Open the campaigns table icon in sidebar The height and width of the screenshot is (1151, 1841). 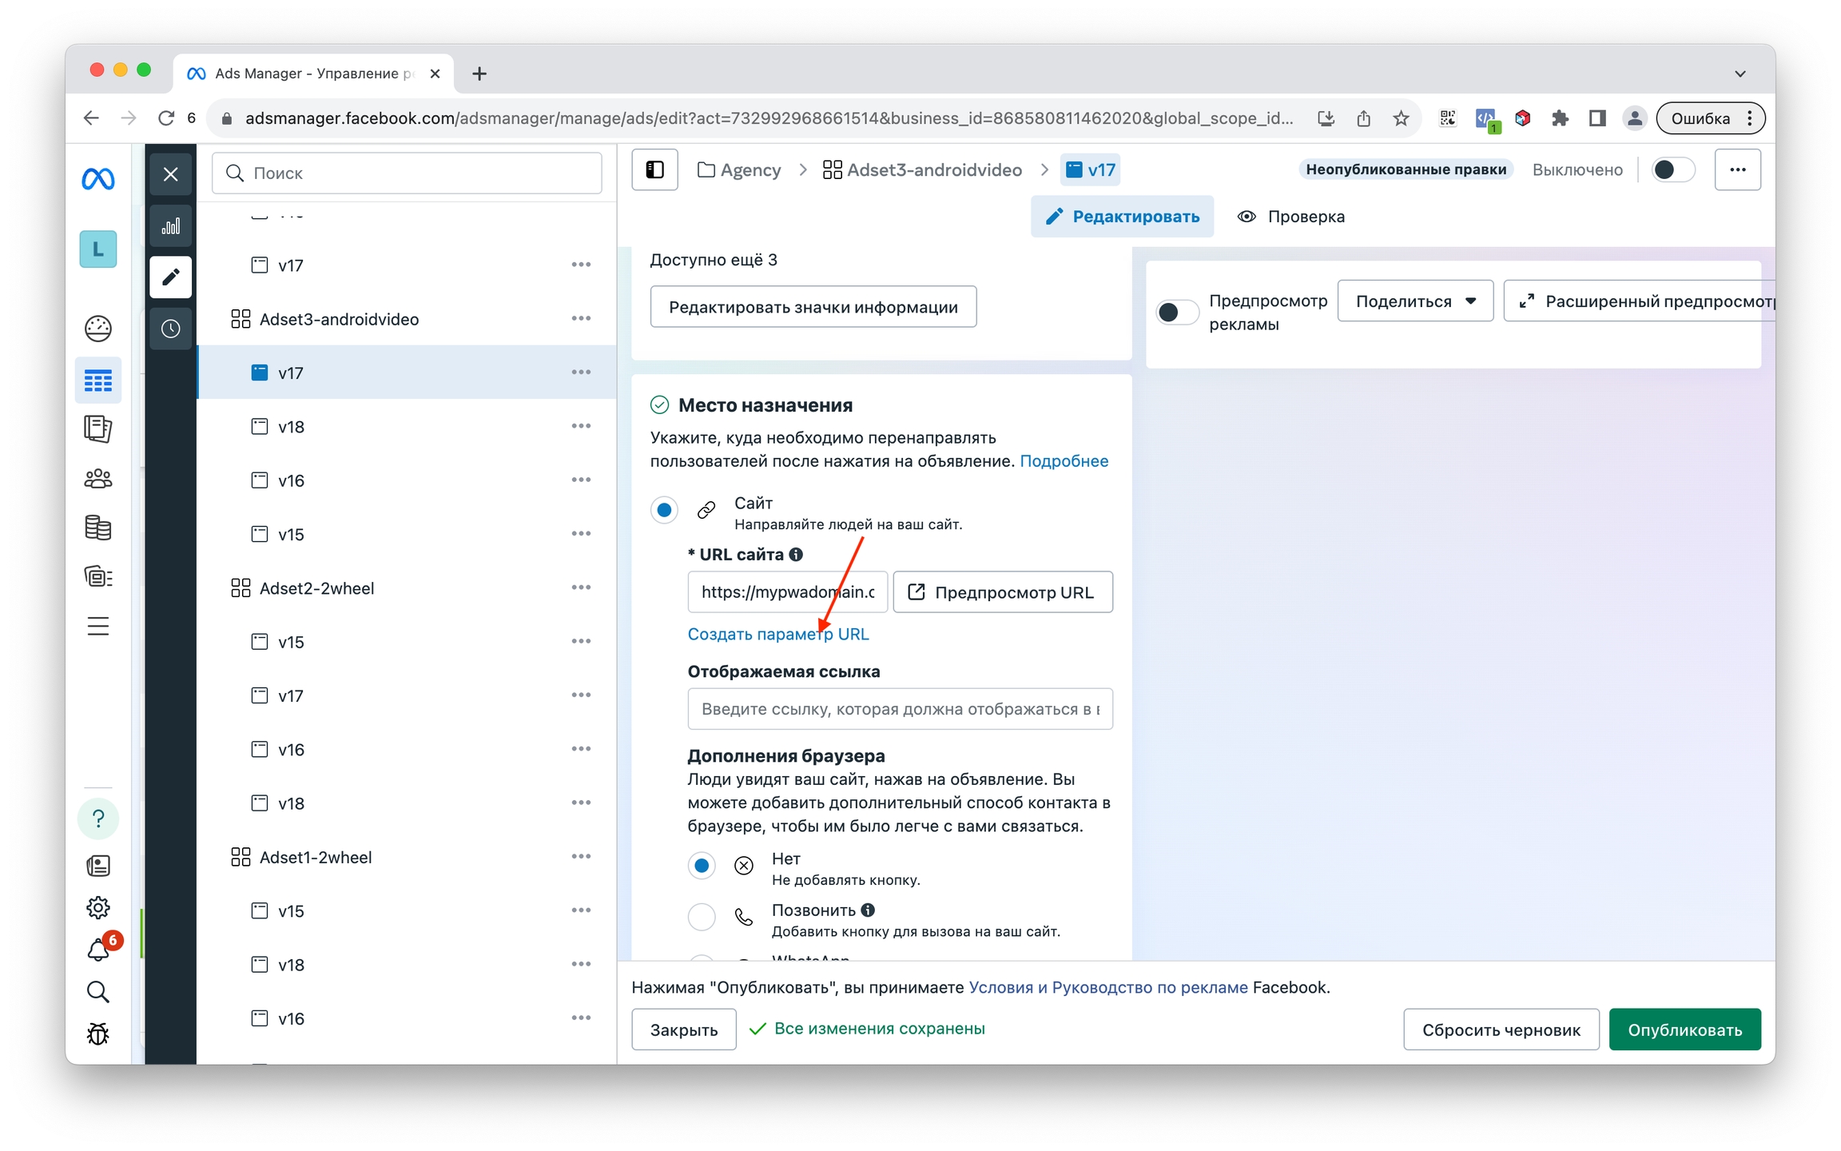(98, 380)
